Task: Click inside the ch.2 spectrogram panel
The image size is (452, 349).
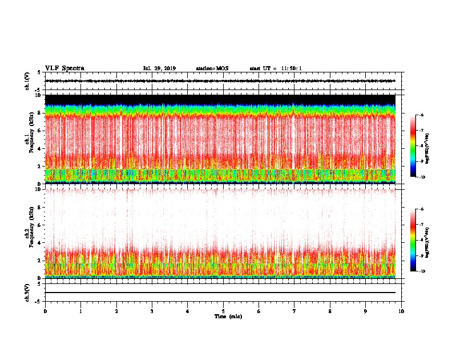Action: coord(220,234)
